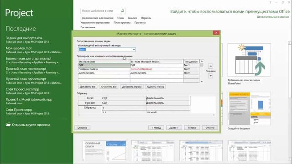Viewport: 292px width, 164px height.
Task: Move the mapping row up with the arrow
Action: point(210,66)
